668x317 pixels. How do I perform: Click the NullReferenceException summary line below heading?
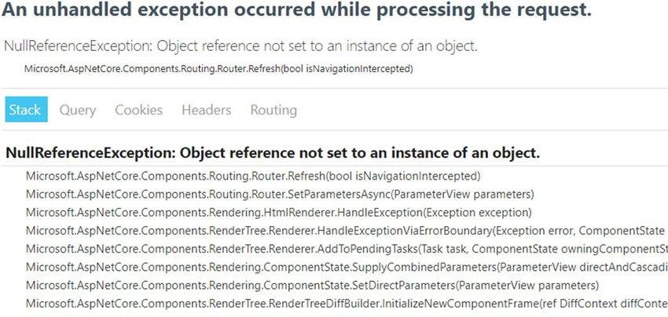tap(240, 46)
